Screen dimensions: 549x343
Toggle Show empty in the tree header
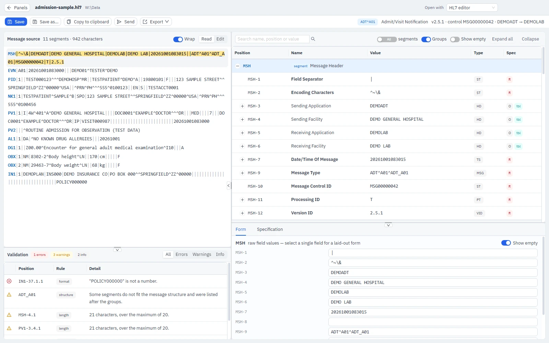coord(455,39)
